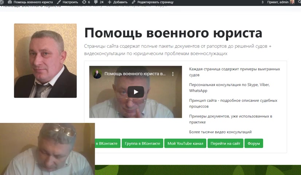Open the video title 'Помощь военного юриста в...'
Image resolution: width=301 pixels, height=175 pixels.
[x=135, y=74]
